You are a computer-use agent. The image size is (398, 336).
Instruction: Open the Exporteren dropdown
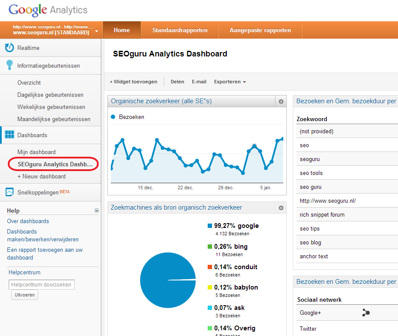pyautogui.click(x=230, y=82)
